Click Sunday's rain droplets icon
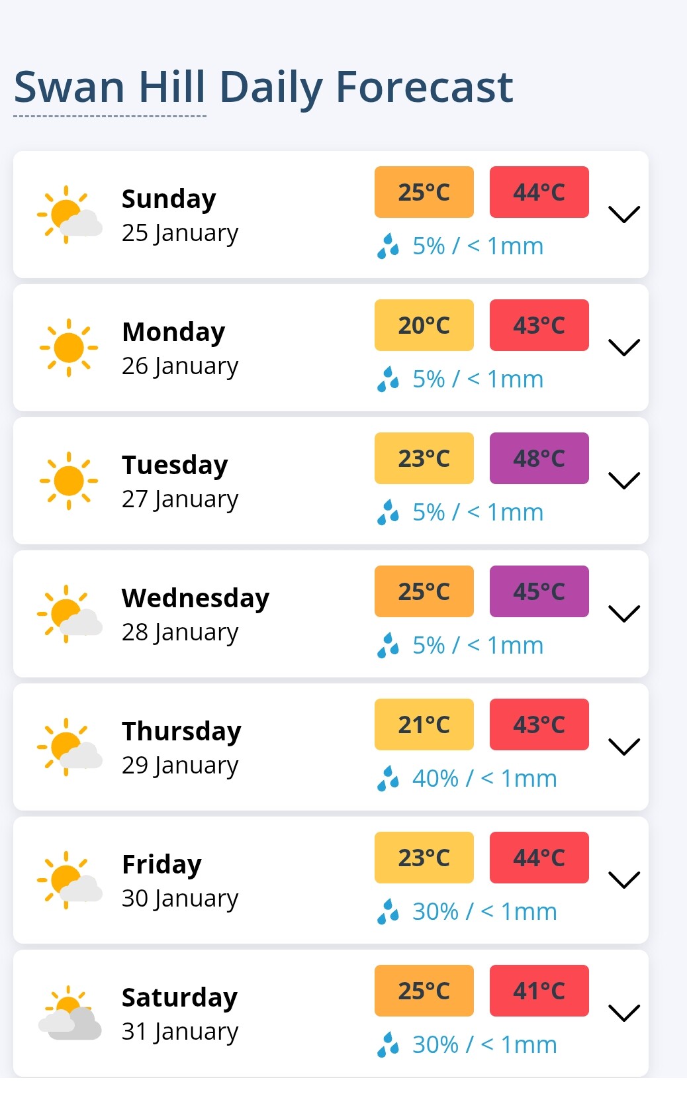687x1094 pixels. [x=388, y=246]
